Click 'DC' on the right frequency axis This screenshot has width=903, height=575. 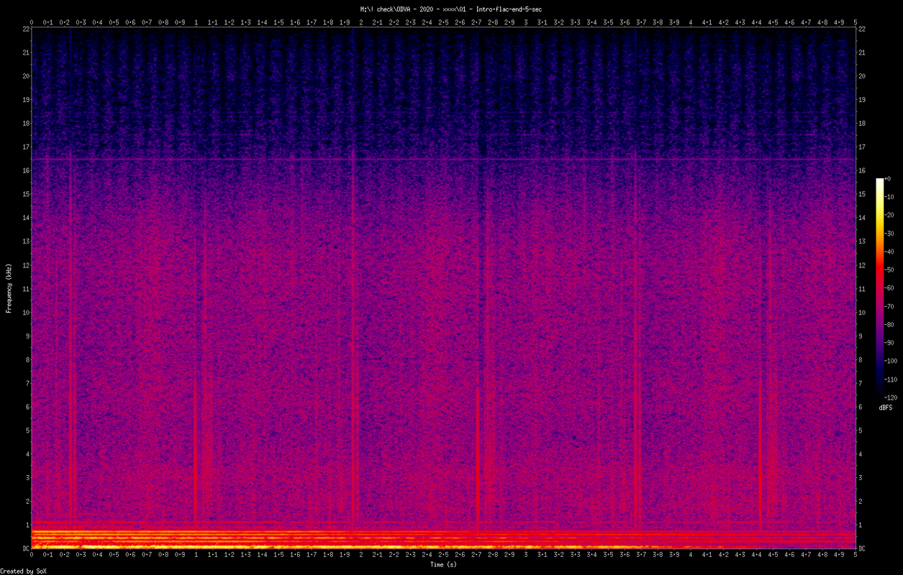coord(862,548)
